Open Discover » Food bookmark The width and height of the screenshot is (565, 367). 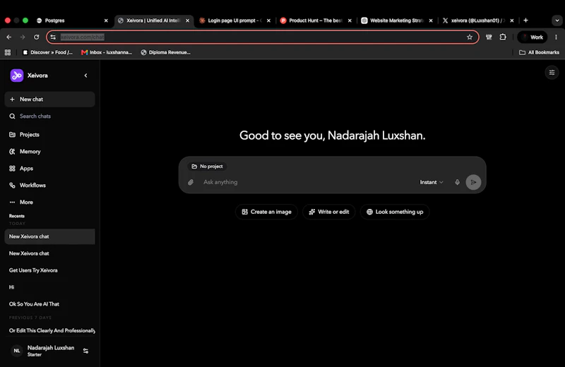coord(47,52)
